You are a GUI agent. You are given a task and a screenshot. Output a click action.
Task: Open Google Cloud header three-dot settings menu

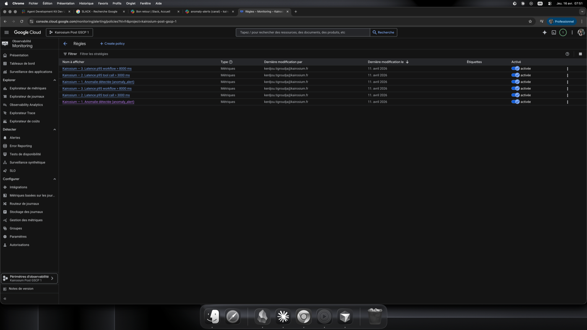click(x=572, y=32)
